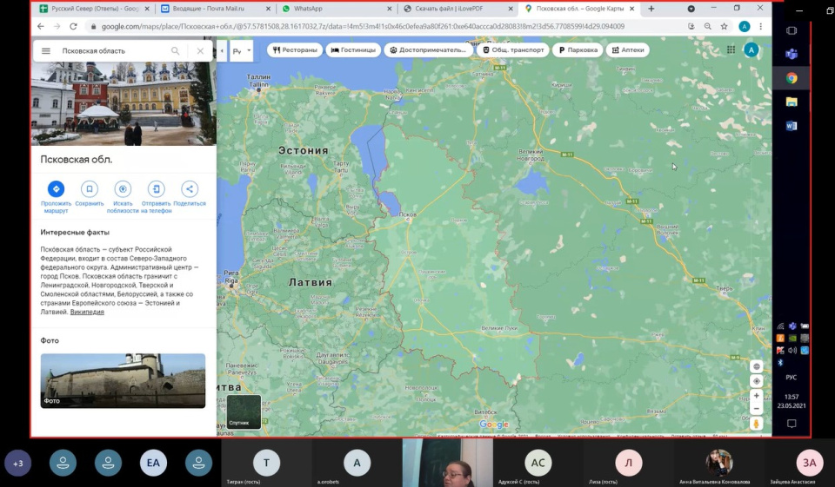The height and width of the screenshot is (487, 835).
Task: Zoom in with the plus button
Action: 756,396
